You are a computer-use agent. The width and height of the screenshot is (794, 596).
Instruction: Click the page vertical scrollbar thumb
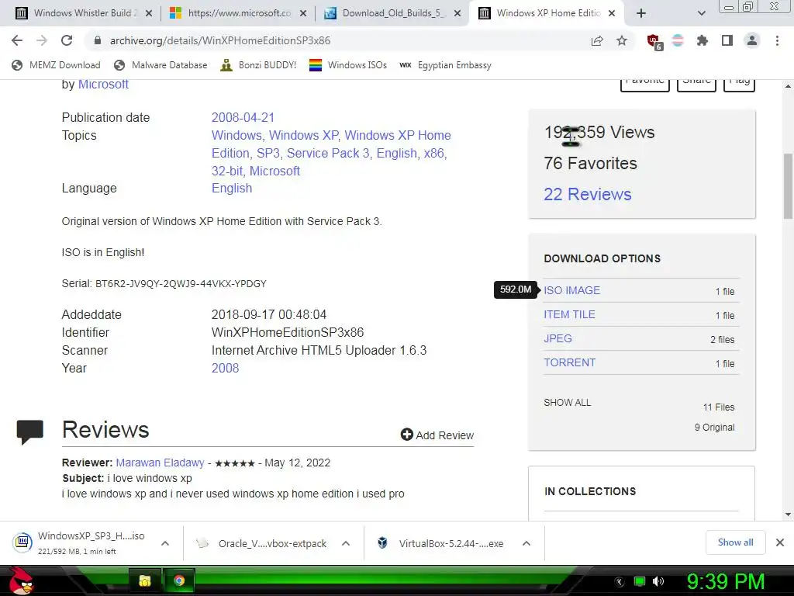click(x=788, y=186)
